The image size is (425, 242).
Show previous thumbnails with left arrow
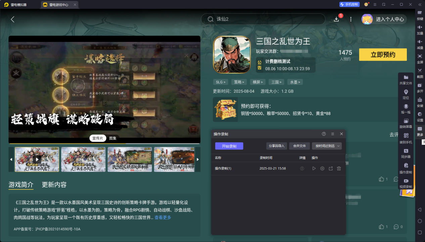pyautogui.click(x=11, y=160)
